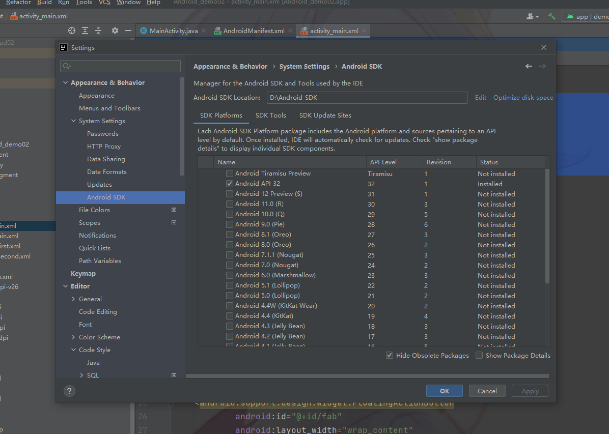This screenshot has width=609, height=434.
Task: Expand the SQL code style node
Action: pyautogui.click(x=81, y=375)
